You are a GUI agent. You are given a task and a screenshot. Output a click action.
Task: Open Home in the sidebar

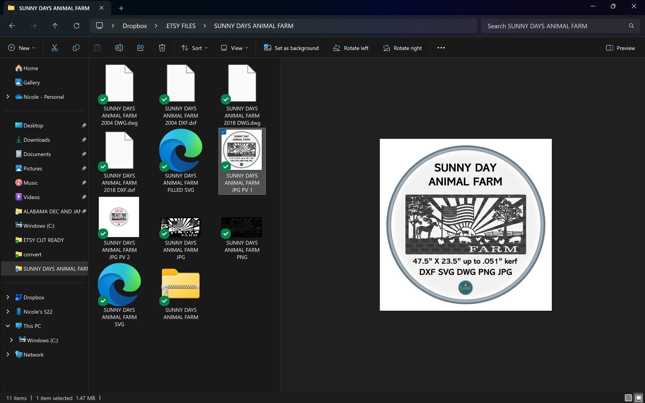[x=27, y=68]
